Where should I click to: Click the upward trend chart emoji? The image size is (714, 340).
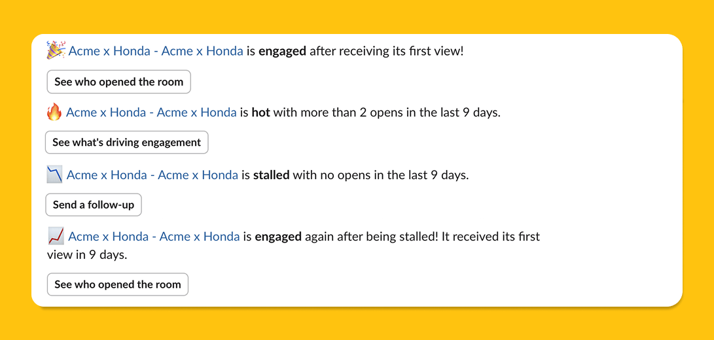[x=56, y=237]
